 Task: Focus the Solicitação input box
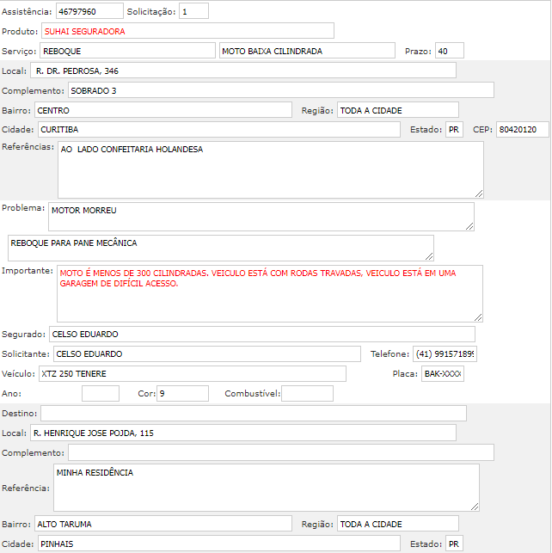pyautogui.click(x=193, y=12)
